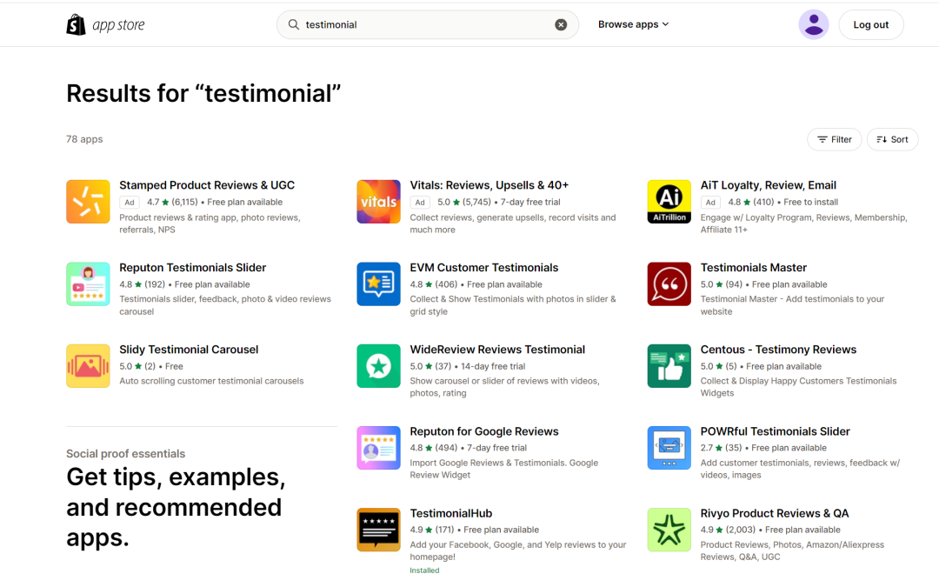Image resolution: width=939 pixels, height=587 pixels.
Task: Click the search magnifier icon
Action: pos(294,24)
